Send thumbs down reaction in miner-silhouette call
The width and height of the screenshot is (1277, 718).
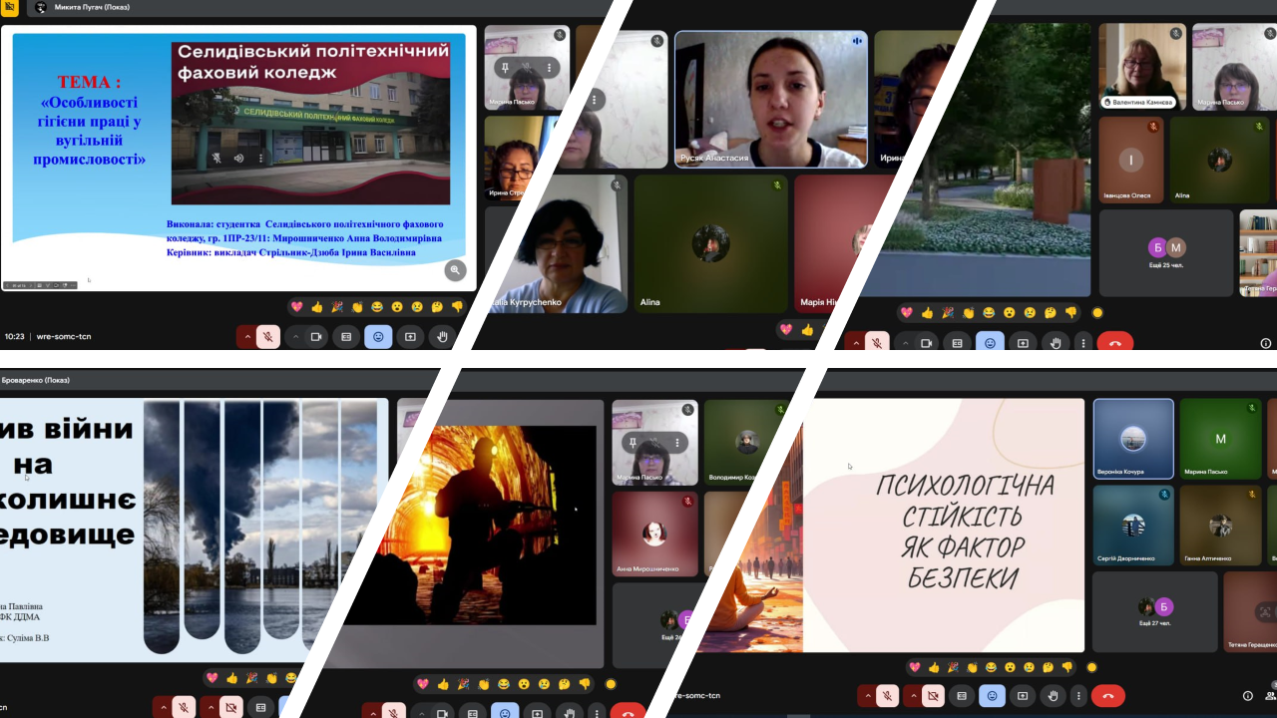coord(584,684)
